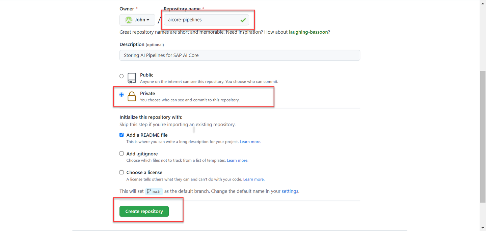Select the Public radio button
Screen dimensions: 486x231
[122, 76]
